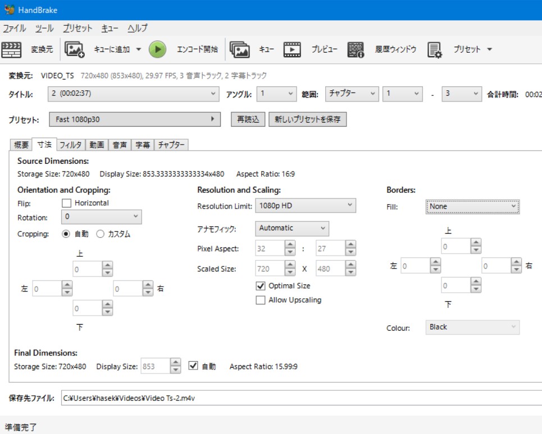Increase Pixel Aspect 27 value

(350, 244)
